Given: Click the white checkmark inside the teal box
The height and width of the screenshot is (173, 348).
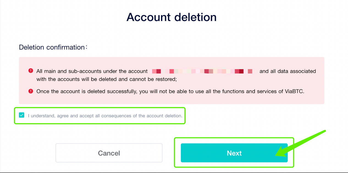Looking at the screenshot, I should coord(21,115).
